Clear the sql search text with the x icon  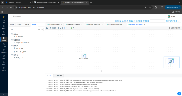[39, 29]
